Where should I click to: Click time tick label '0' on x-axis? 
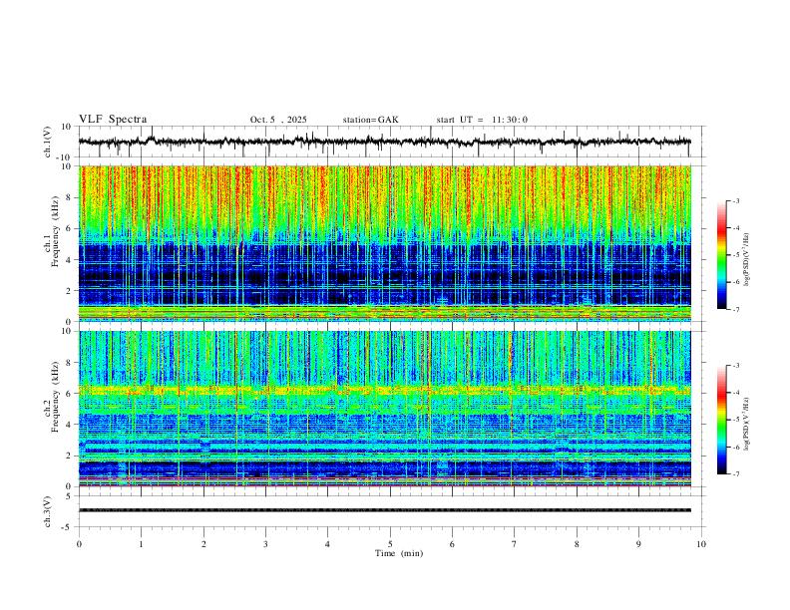pos(79,544)
